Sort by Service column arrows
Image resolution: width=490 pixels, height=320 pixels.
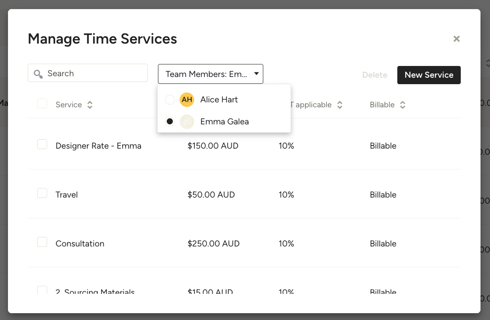pos(90,105)
